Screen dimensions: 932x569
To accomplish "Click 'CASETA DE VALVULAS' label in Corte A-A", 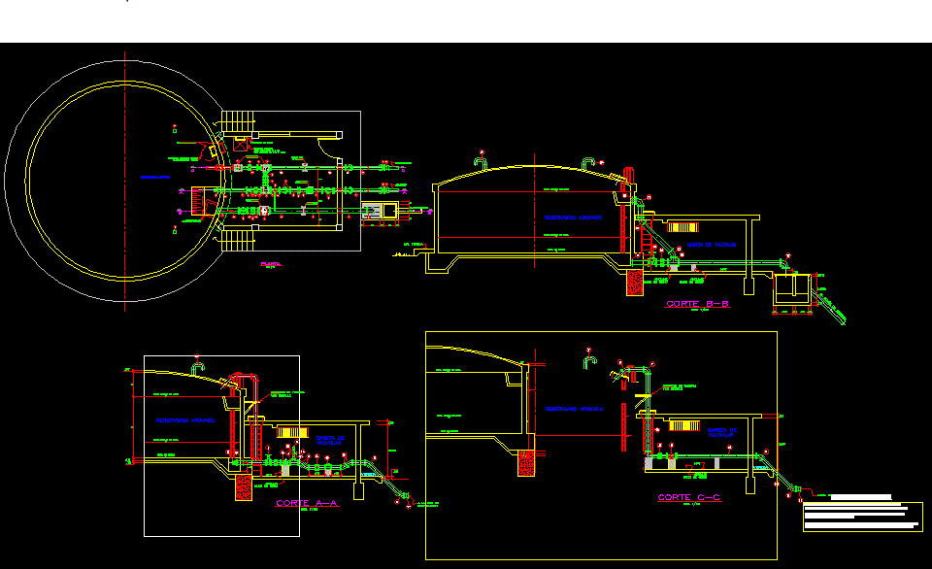I will [330, 441].
